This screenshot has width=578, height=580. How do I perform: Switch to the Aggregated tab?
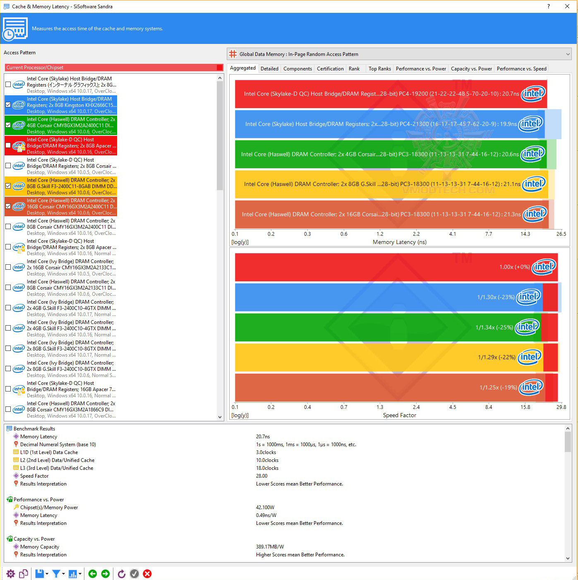click(243, 68)
